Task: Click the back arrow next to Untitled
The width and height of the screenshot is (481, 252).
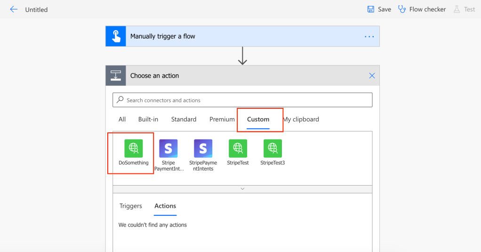Action: click(x=14, y=9)
